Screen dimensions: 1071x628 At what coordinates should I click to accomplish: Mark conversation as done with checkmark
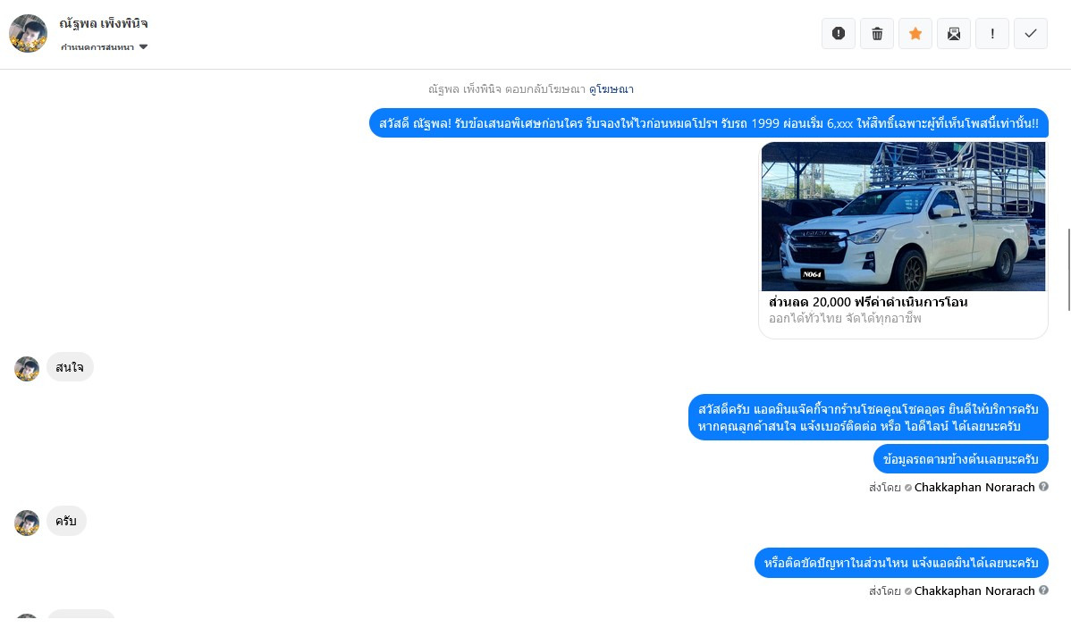tap(1031, 33)
